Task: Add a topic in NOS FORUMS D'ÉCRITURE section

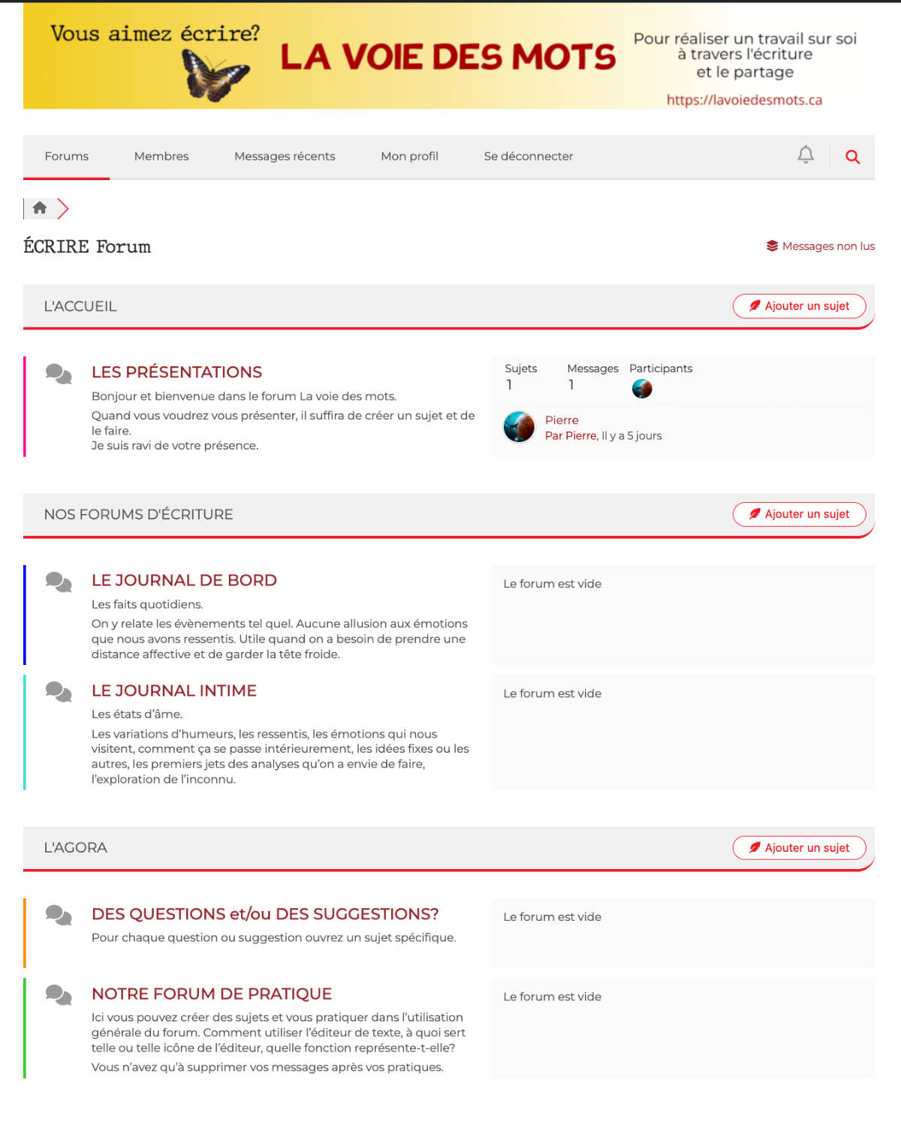Action: (x=800, y=514)
